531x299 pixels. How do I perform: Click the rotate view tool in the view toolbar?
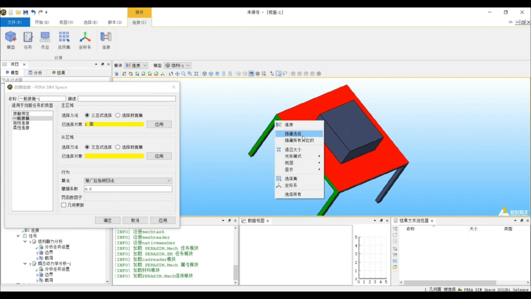[171, 74]
